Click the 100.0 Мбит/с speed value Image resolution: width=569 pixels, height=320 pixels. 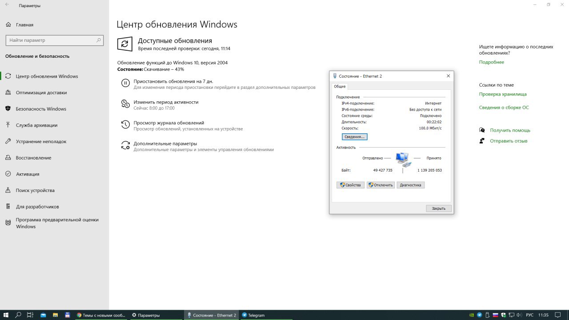pyautogui.click(x=430, y=128)
